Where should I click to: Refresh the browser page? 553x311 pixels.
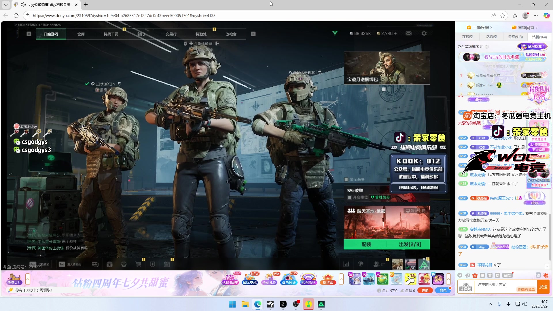(x=16, y=16)
